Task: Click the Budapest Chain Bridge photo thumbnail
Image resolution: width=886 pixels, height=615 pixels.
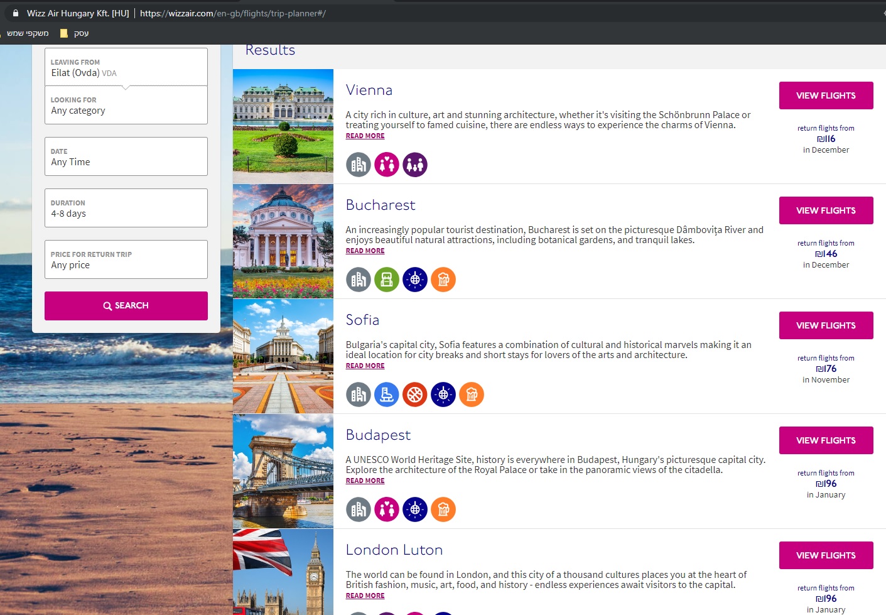Action: tap(283, 471)
